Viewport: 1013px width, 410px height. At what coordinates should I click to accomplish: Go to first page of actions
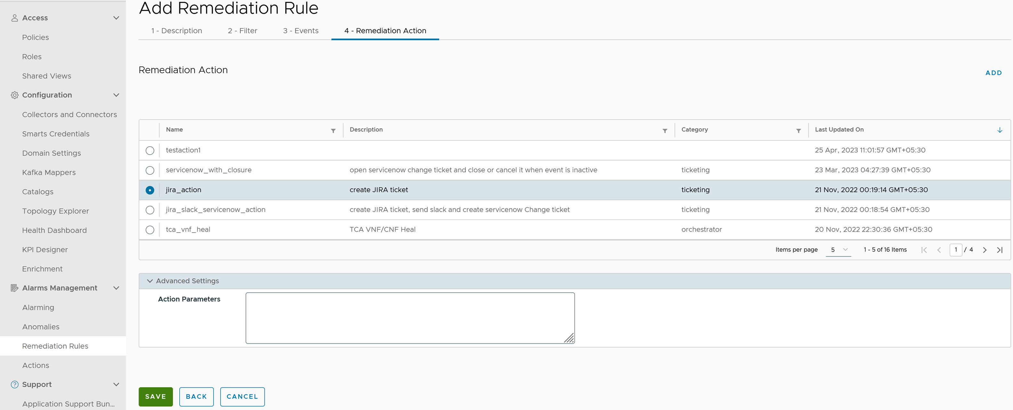924,250
